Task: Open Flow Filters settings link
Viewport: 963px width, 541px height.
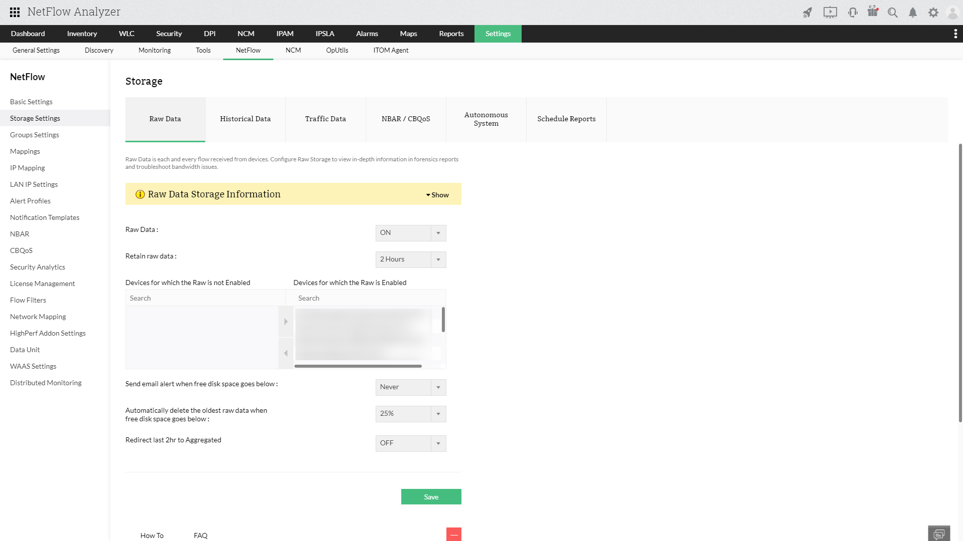Action: [x=28, y=300]
